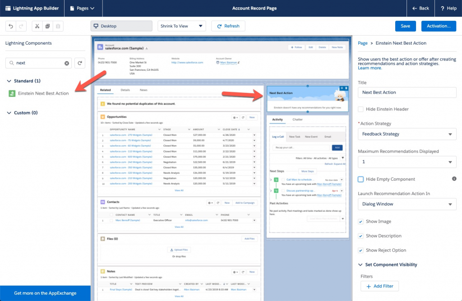Screen dimensions: 462x301
Task: Open the Desktop form factor selector
Action: [121, 26]
